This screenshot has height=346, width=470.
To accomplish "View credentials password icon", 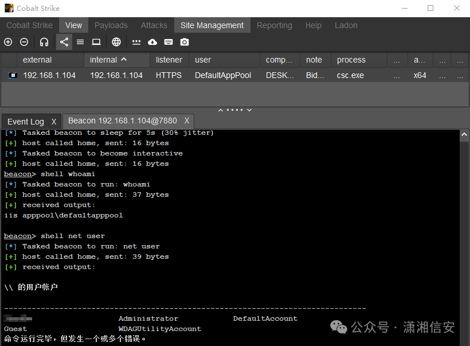I will point(136,42).
